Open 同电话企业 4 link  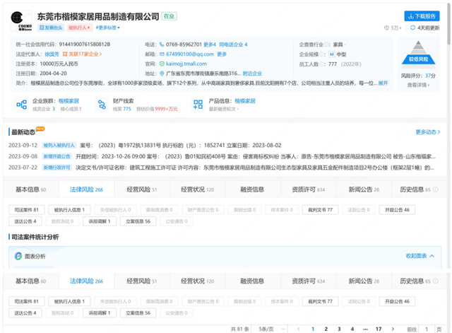pos(233,45)
